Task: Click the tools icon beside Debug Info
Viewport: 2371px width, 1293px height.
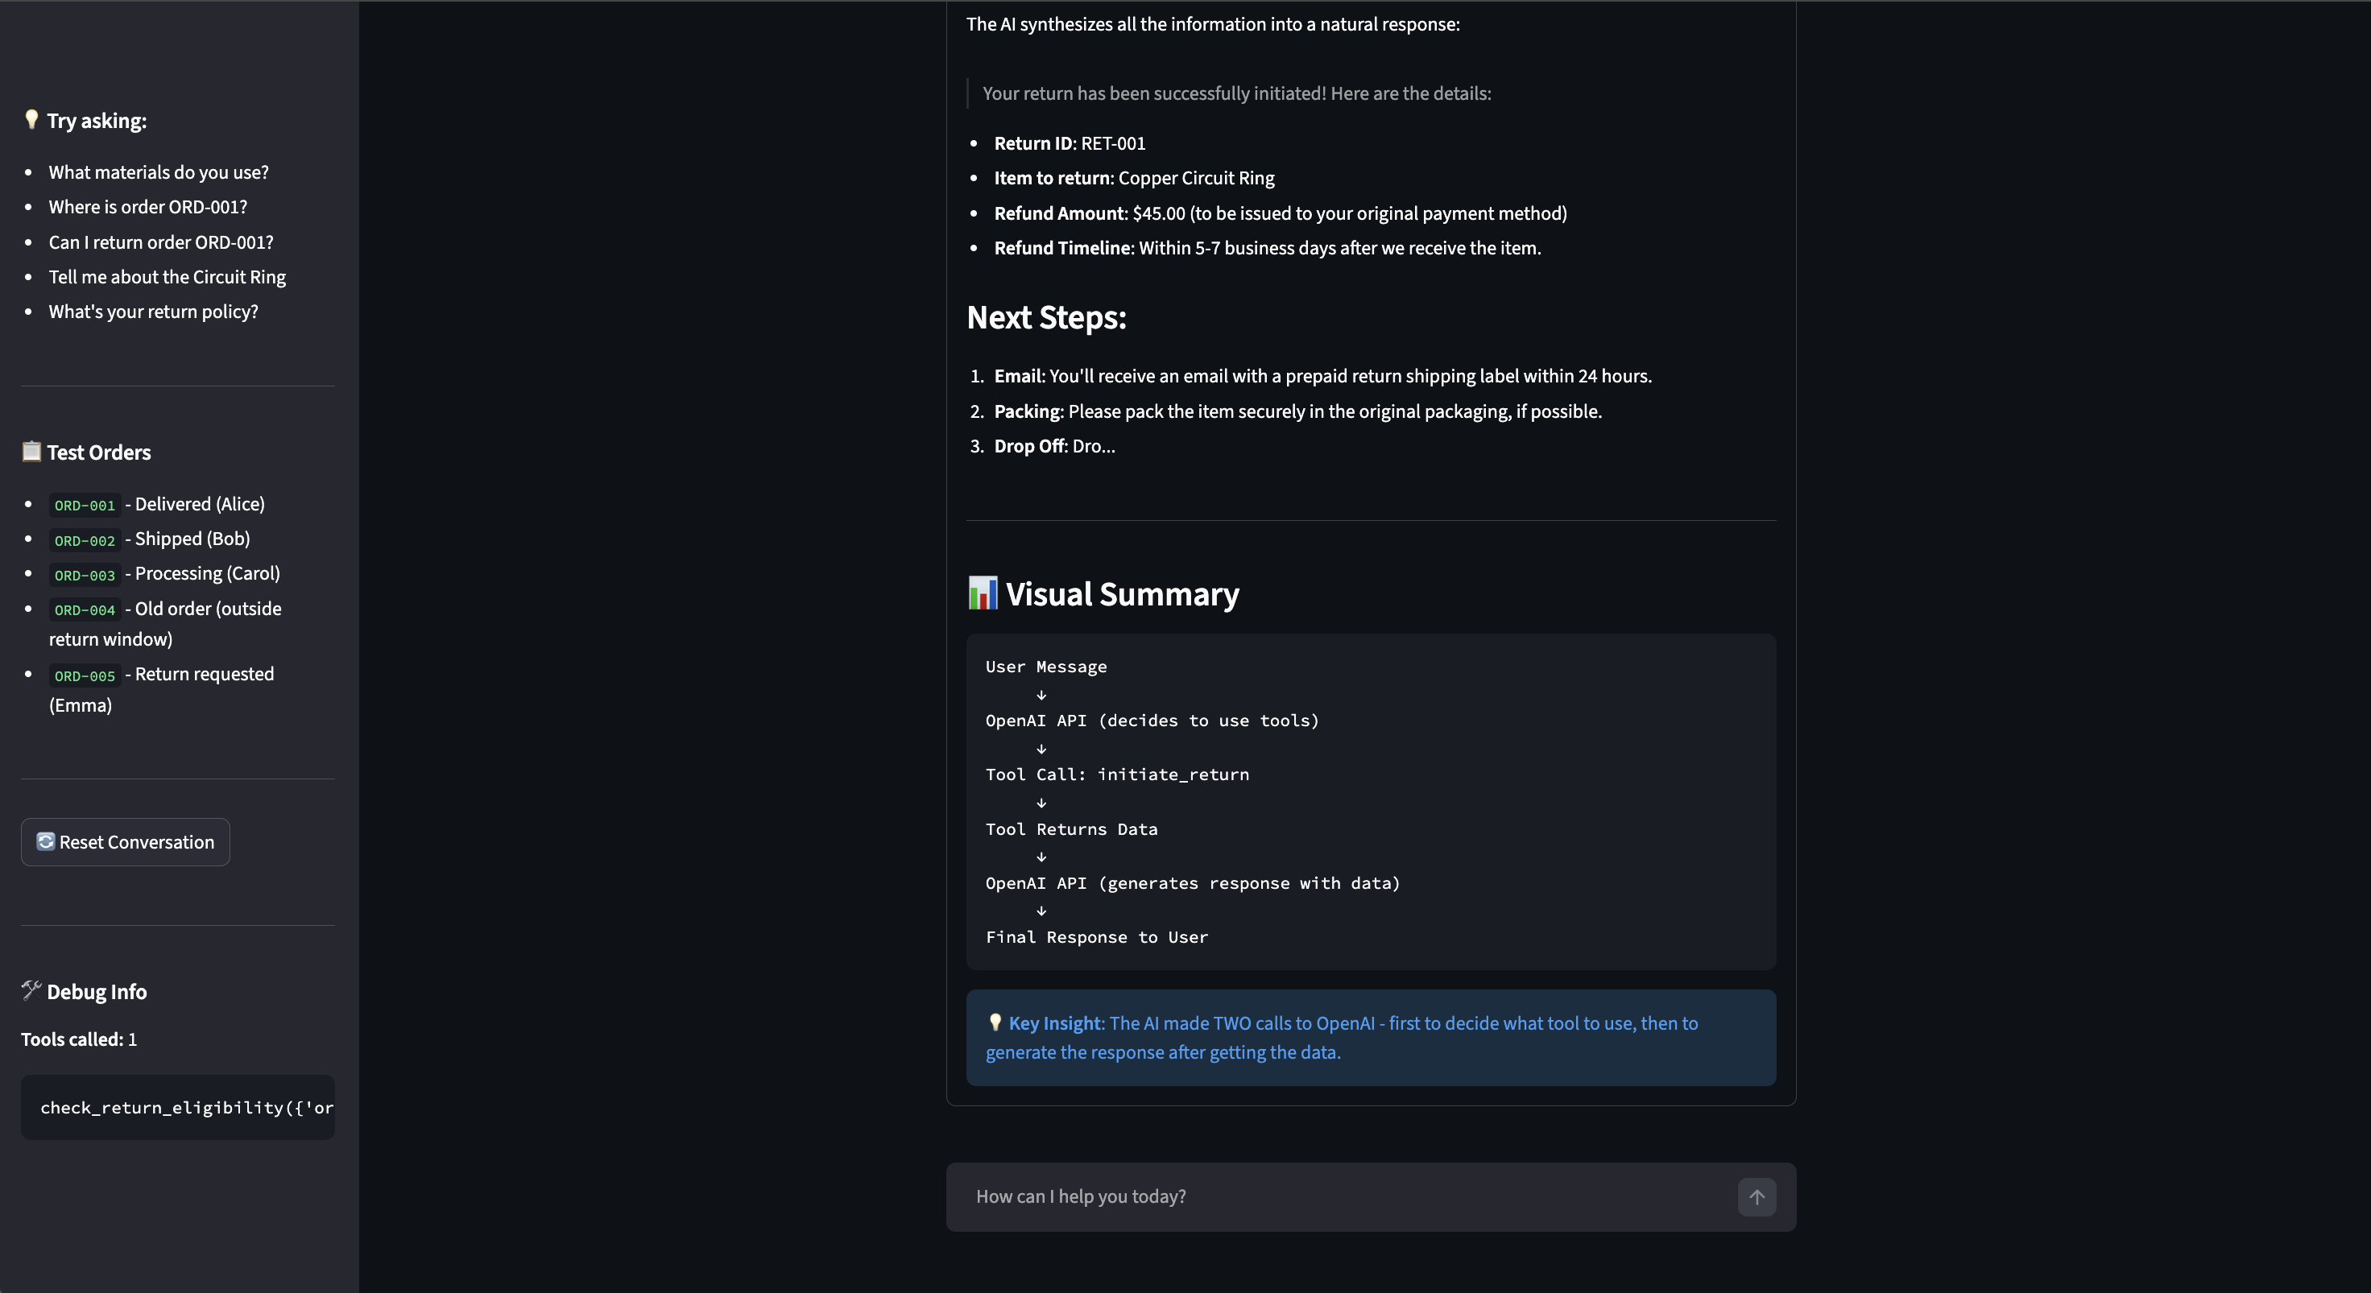Action: click(x=31, y=990)
